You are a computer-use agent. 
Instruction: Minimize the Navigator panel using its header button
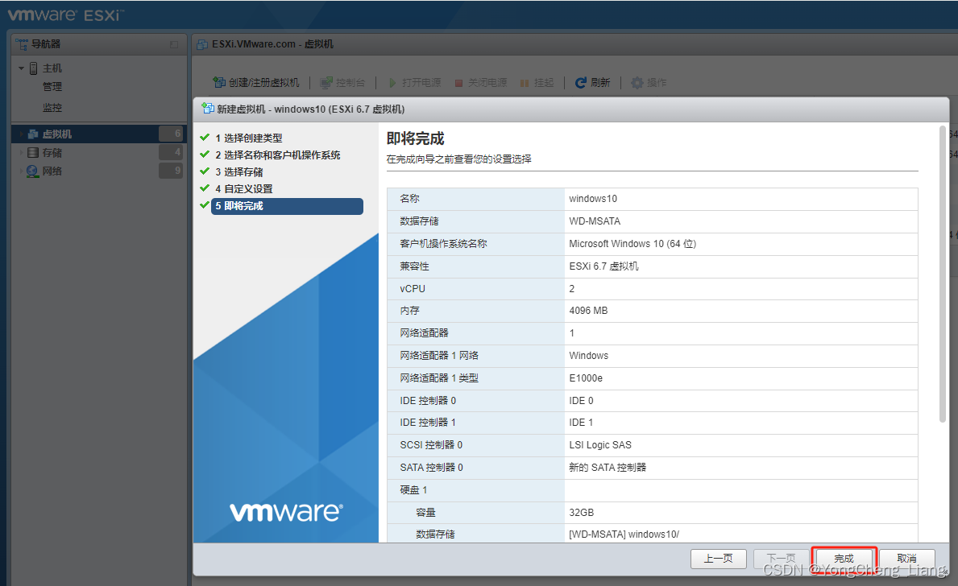coord(174,44)
